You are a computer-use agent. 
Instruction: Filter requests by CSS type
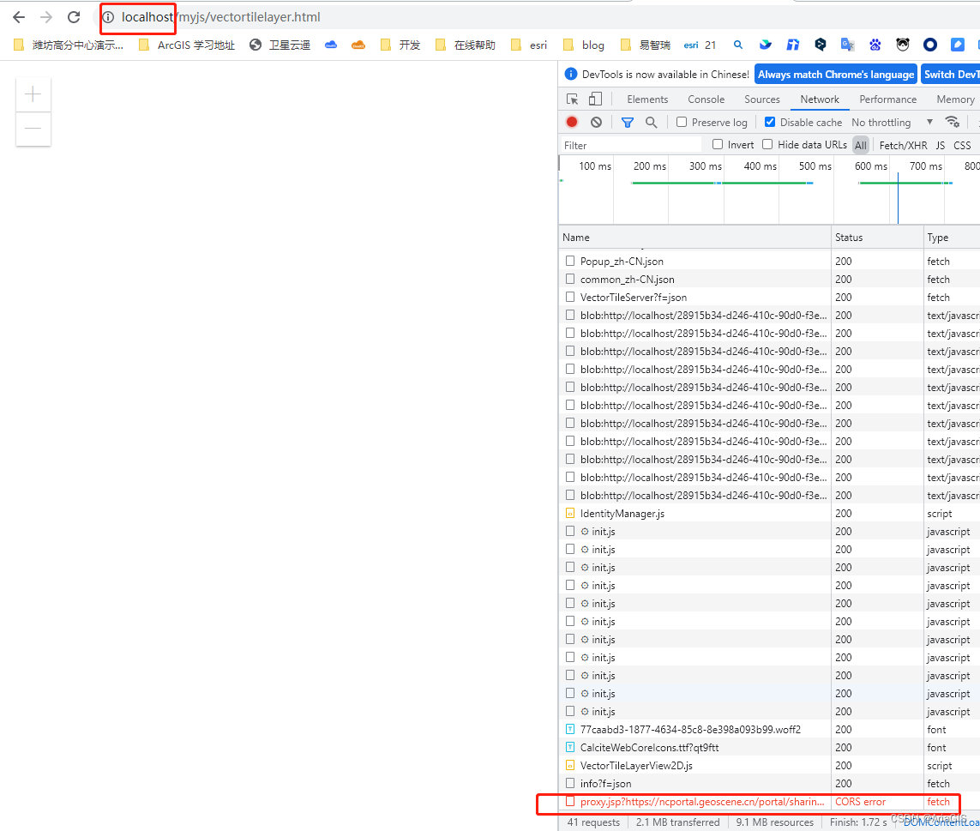(962, 145)
